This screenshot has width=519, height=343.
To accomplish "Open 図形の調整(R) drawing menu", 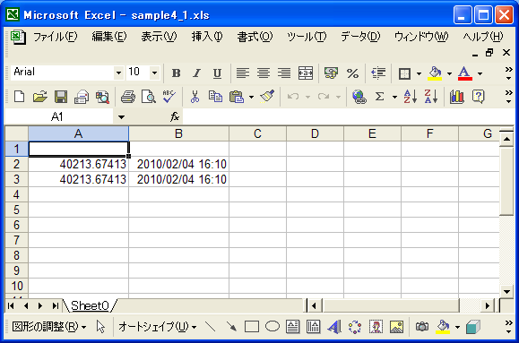I will tap(49, 327).
